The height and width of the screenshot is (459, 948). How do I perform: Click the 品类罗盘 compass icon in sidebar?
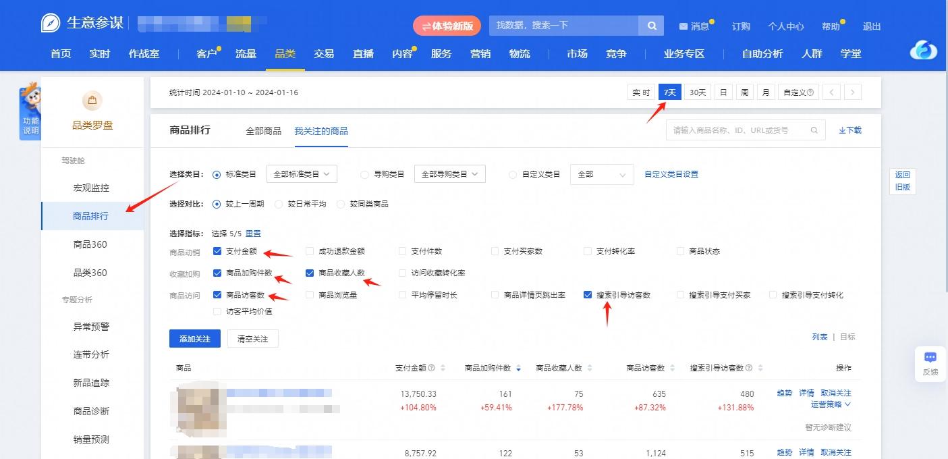(x=92, y=100)
